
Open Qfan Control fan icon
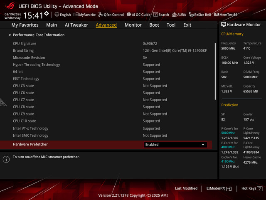pos(101,15)
